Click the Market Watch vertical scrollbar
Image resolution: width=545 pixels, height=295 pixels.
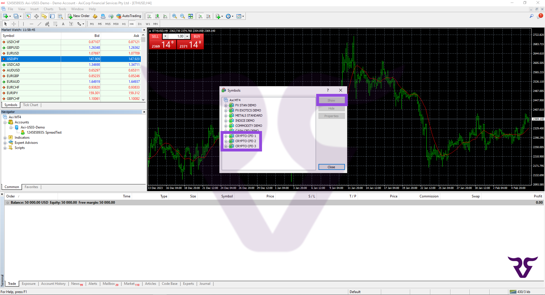143,68
